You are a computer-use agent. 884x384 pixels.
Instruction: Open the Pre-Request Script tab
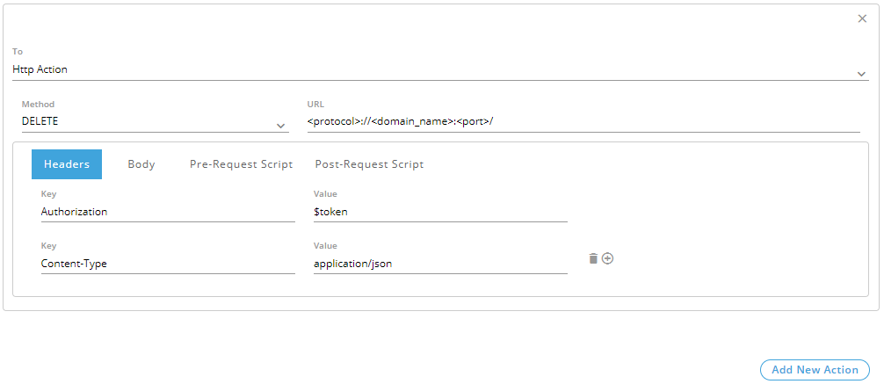pyautogui.click(x=242, y=164)
